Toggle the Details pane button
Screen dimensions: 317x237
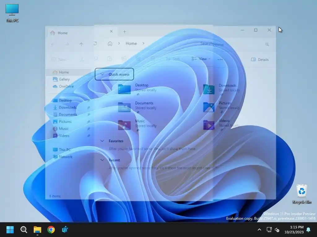tap(260, 60)
